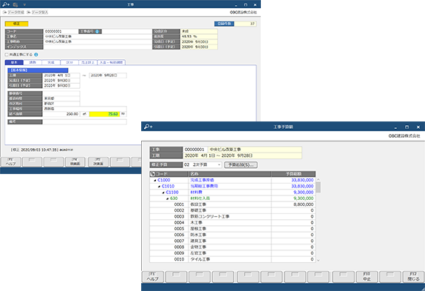The height and width of the screenshot is (291, 425).
Task: Open the last tab beginning with 入金
Action: [x=111, y=62]
